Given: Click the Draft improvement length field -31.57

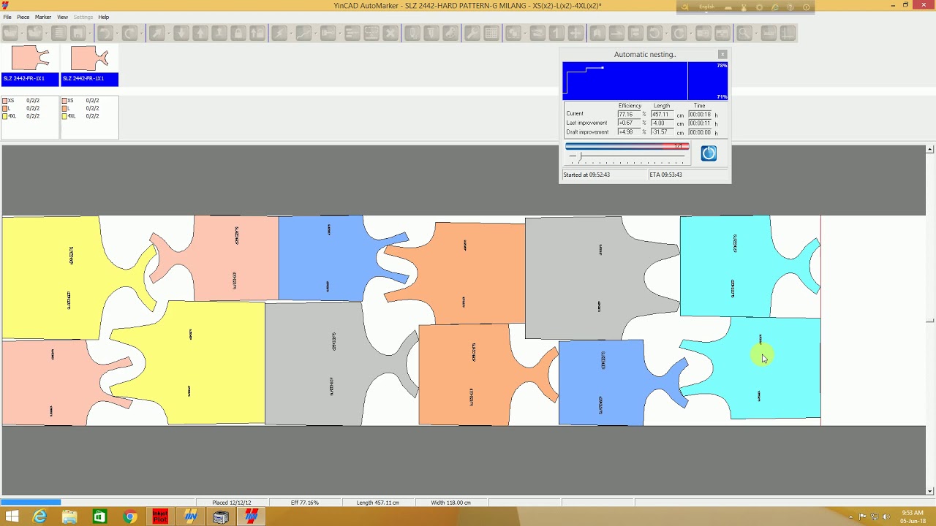Looking at the screenshot, I should pos(663,131).
